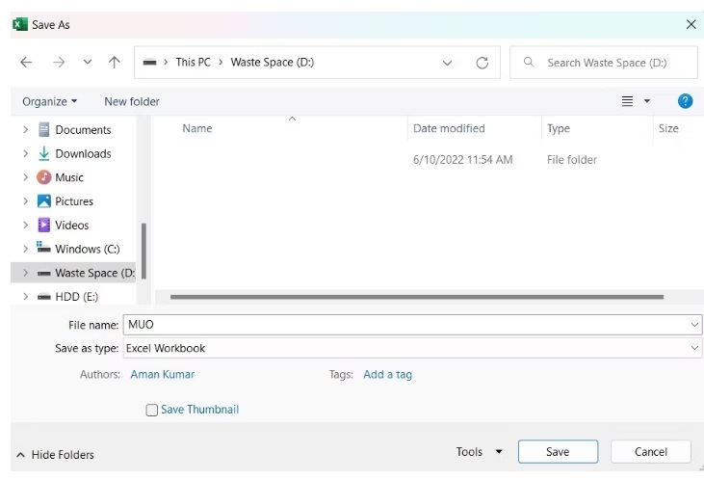Screen dimensions: 704x480
Task: Click the Windows (C:) drive icon
Action: pos(43,247)
